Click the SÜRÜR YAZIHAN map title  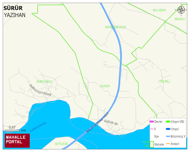coord(14,12)
